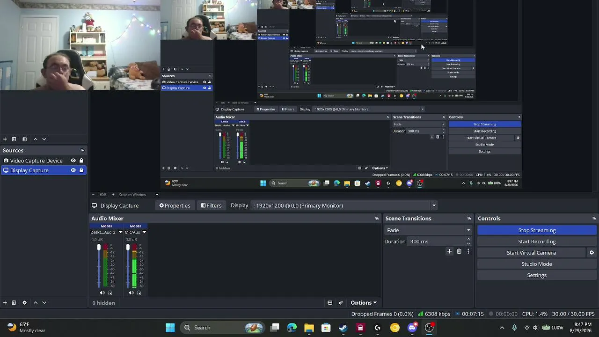Open the Fade transition dropdown

[428, 230]
